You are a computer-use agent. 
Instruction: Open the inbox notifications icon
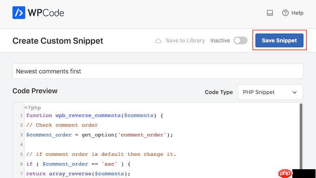pos(270,13)
